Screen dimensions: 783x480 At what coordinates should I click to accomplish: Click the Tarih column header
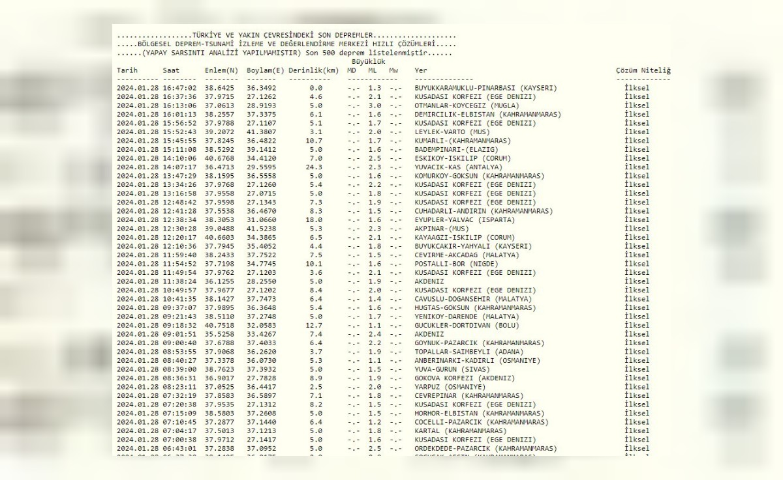[128, 70]
